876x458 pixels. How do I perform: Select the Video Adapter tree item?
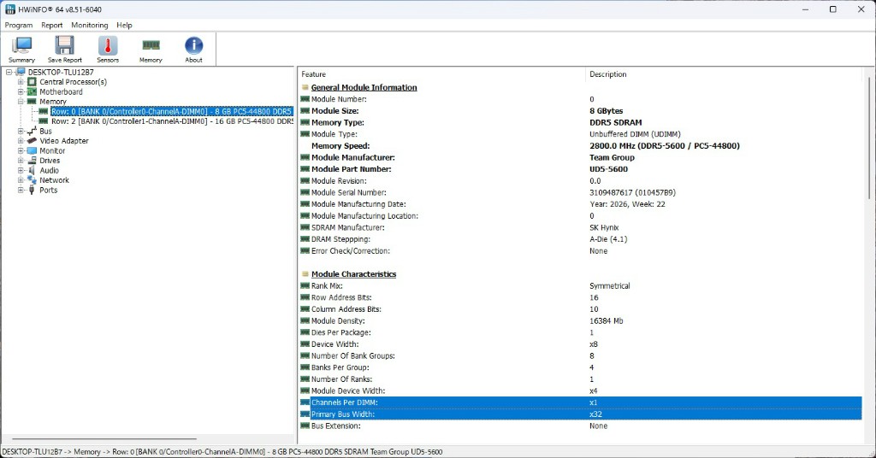pos(63,141)
